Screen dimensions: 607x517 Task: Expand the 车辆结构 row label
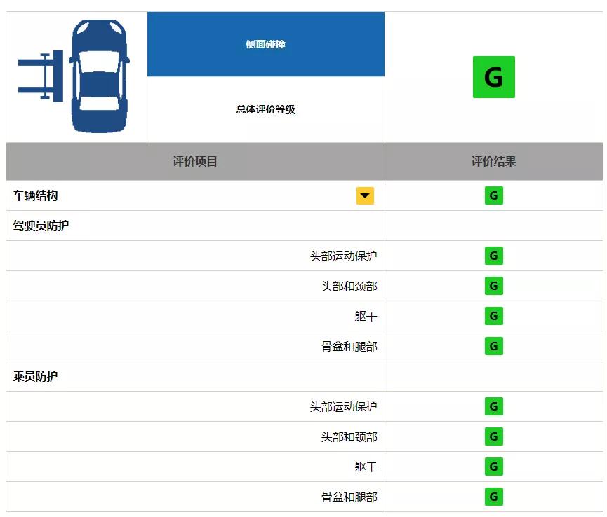click(x=35, y=196)
